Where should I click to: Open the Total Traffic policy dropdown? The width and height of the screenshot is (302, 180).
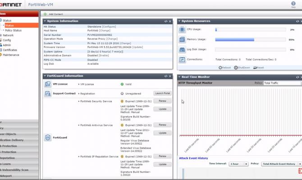[282, 83]
